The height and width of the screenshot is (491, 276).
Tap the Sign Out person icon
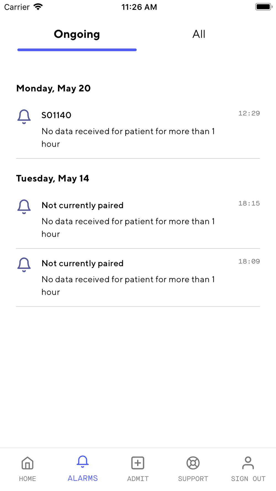coord(248,463)
